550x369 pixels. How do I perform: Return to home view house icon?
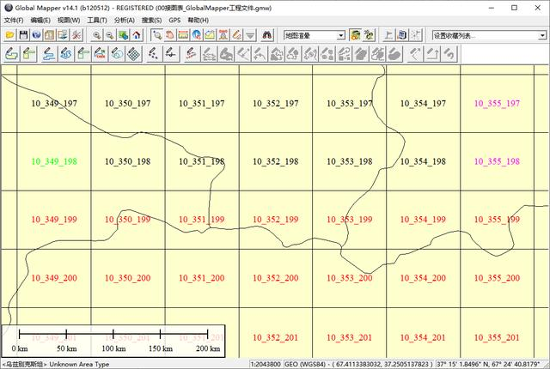[137, 35]
